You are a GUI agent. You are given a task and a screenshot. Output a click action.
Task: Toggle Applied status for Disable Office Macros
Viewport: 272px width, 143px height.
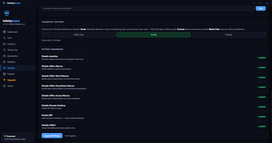pos(261,67)
